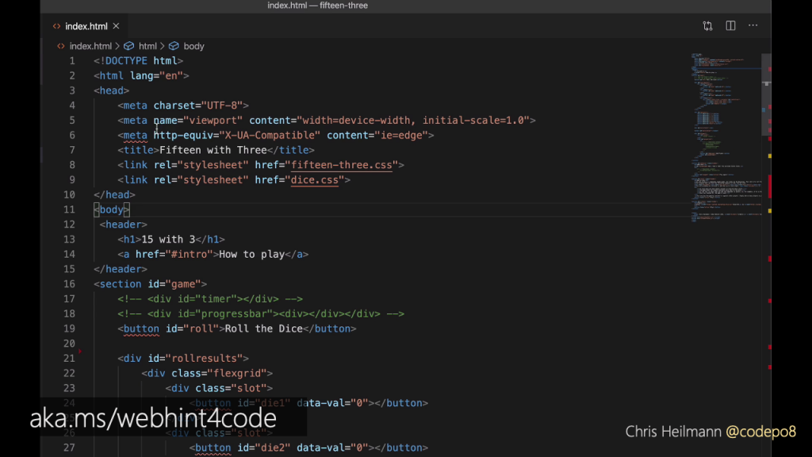
Task: Click the progressbar comment on line 18
Action: coord(261,314)
